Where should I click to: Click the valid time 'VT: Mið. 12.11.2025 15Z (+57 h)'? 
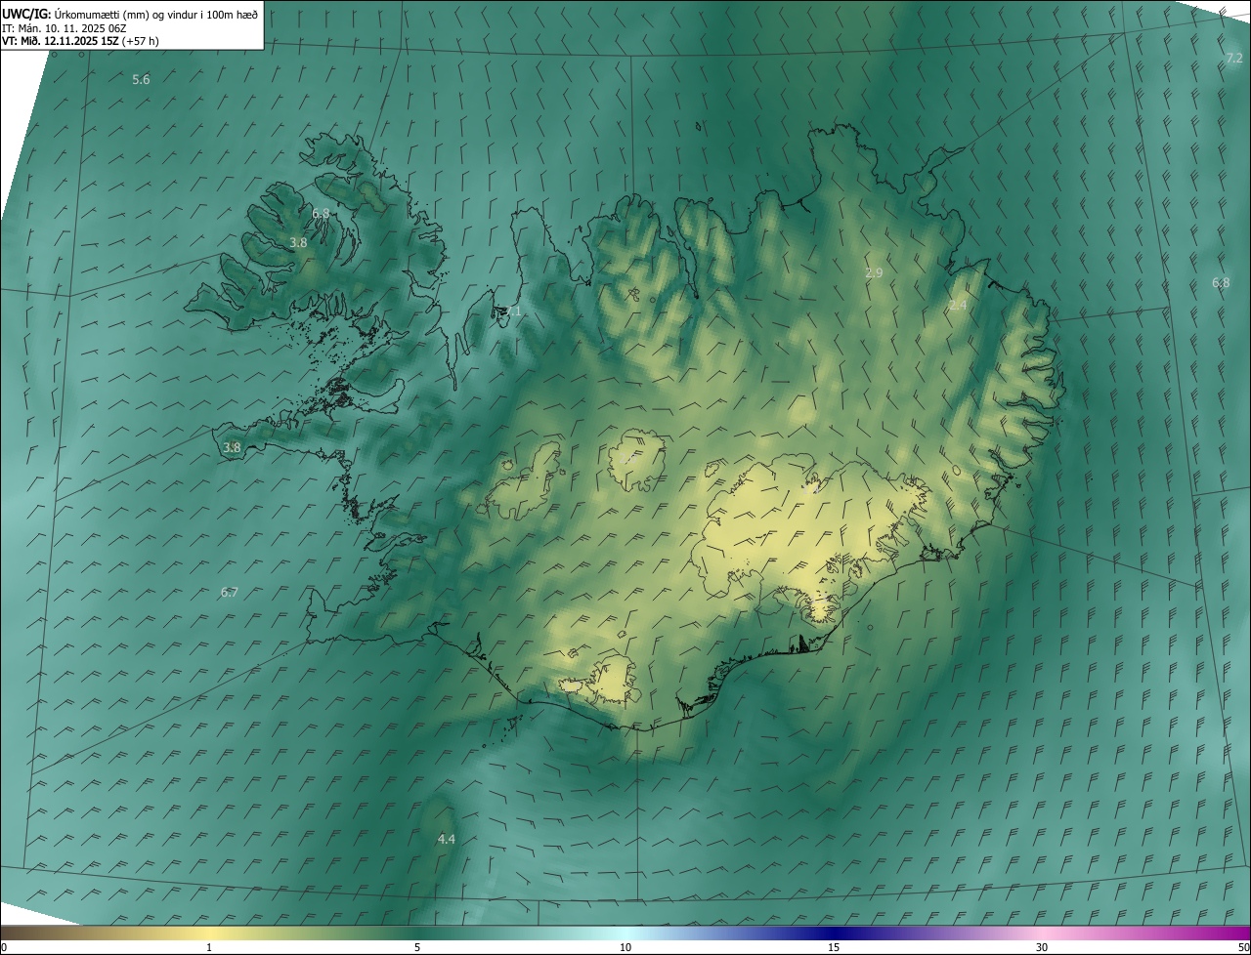pyautogui.click(x=80, y=41)
